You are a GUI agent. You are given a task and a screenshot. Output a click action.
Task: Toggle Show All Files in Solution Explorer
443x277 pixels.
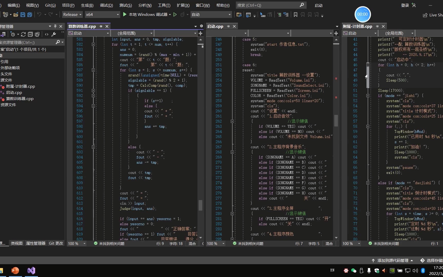coord(37,35)
